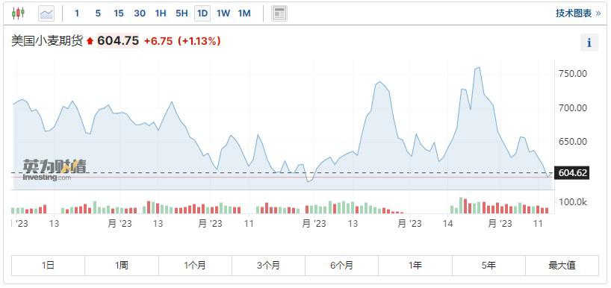Click the info icon above the chart
Viewport: 611px width, 288px height.
pyautogui.click(x=589, y=43)
